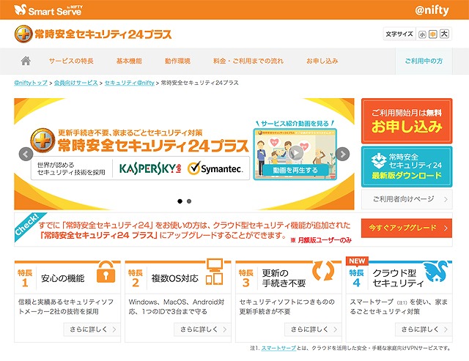Open さらに詳しく under 安心の機能
Viewport: 469px width, 361px height.
(x=92, y=330)
